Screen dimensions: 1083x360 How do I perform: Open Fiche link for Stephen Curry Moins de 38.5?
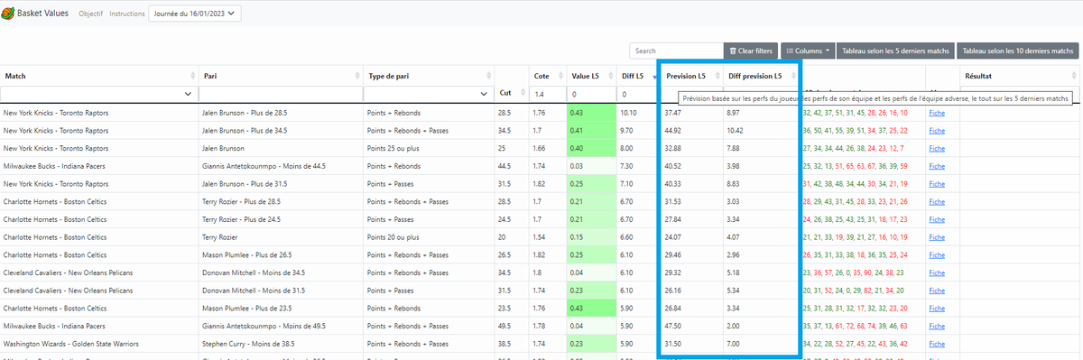[937, 343]
